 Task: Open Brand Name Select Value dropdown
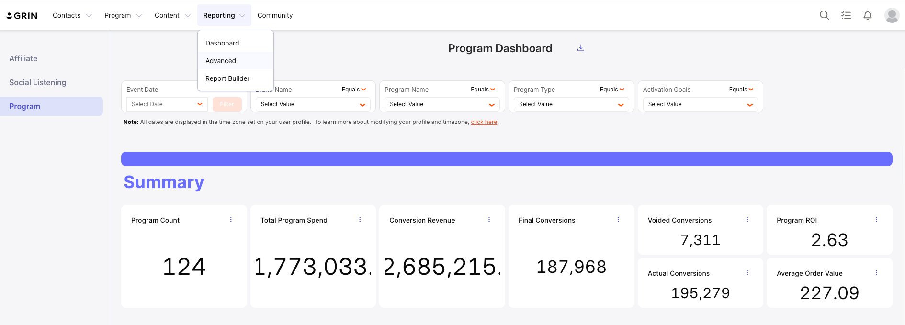pyautogui.click(x=313, y=104)
